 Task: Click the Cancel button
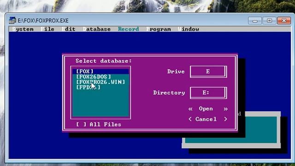coord(208,119)
